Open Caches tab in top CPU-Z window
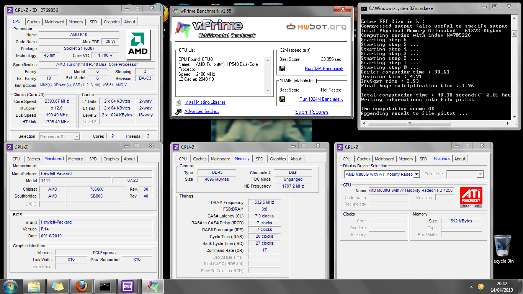This screenshot has width=523, height=294. (34, 22)
